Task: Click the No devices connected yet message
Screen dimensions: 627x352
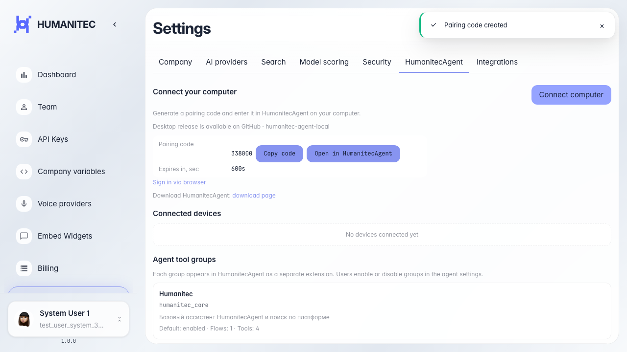Action: tap(382, 235)
